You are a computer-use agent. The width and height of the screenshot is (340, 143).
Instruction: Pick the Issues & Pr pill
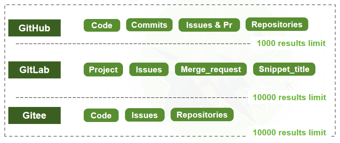(209, 25)
